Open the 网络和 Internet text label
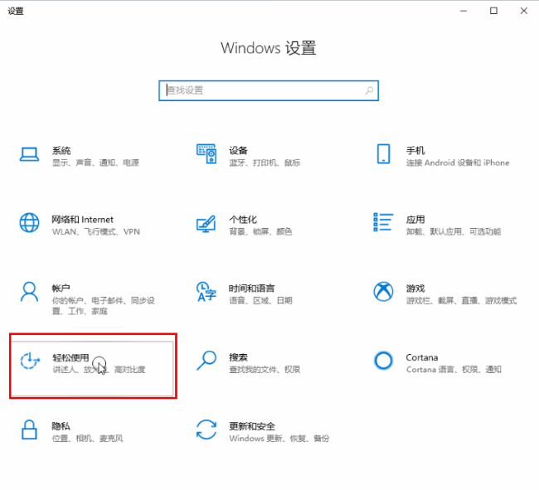Screen dimensions: 539x490 [x=82, y=220]
